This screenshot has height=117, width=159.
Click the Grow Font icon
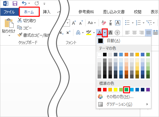[x=74, y=22]
